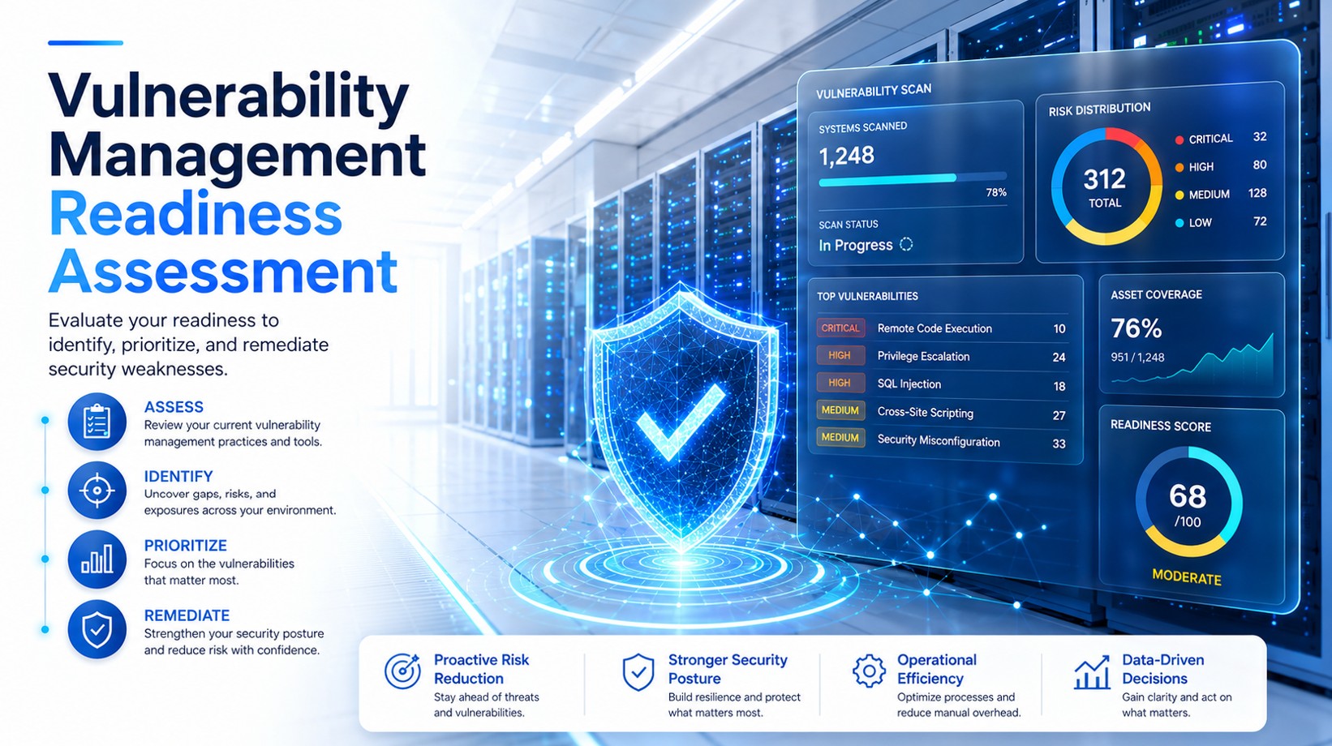The height and width of the screenshot is (746, 1332).
Task: Click the 76% asset coverage value
Action: pos(1136,328)
